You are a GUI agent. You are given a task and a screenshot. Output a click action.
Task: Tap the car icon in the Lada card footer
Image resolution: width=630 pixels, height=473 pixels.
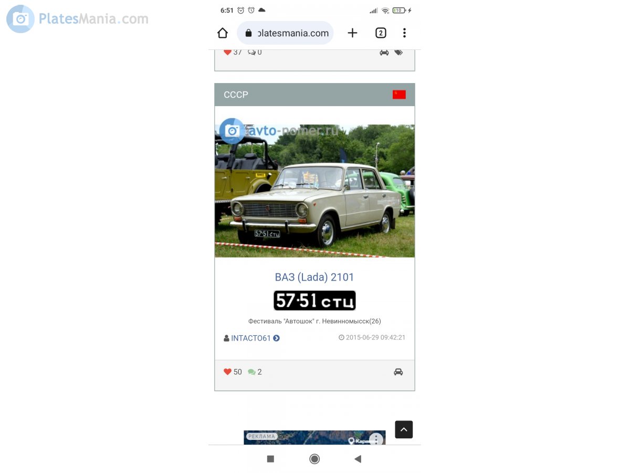(x=398, y=372)
